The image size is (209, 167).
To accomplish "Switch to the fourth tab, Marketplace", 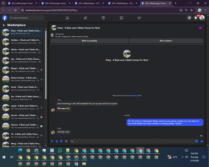I will click(122, 3).
